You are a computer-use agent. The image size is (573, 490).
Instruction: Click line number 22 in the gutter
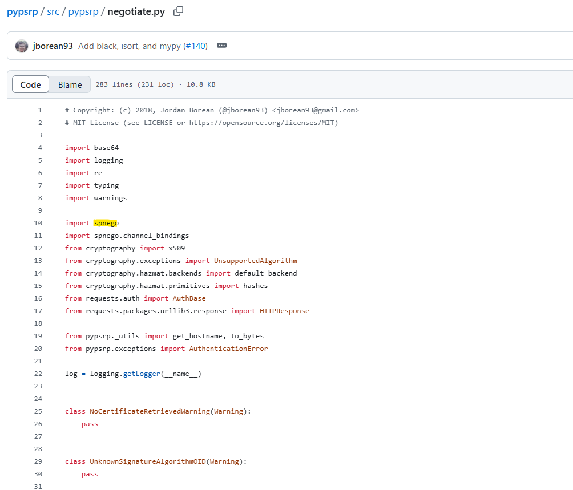(x=38, y=374)
